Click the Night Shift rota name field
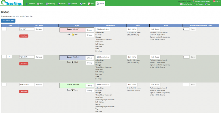The height and width of the screenshot is (113, 221). (27, 57)
